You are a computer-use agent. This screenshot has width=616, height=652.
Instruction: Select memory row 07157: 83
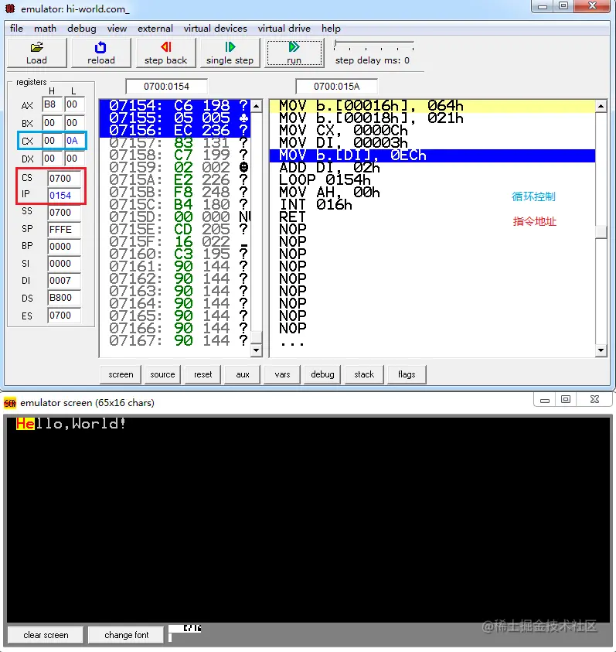point(175,143)
